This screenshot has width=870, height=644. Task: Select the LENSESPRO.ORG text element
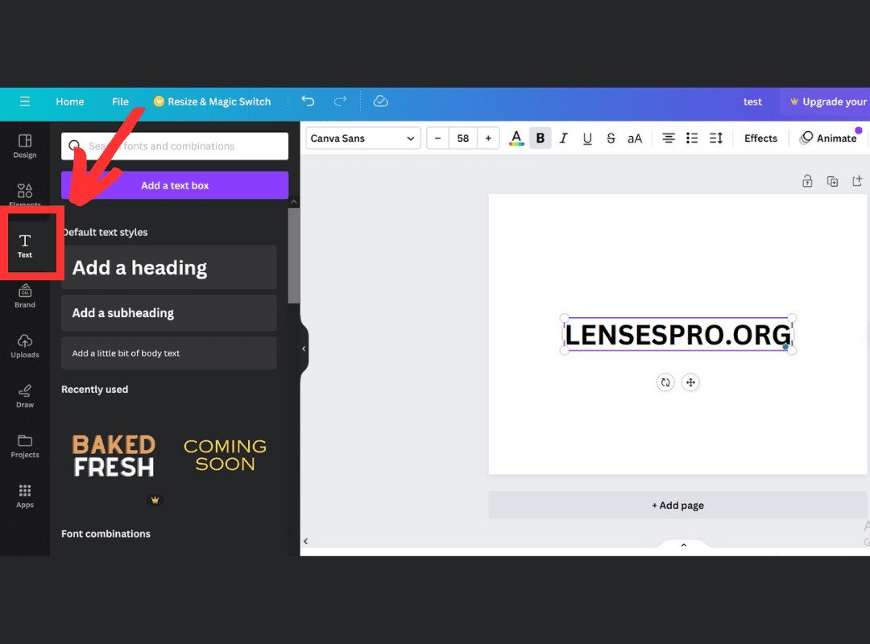coord(678,335)
